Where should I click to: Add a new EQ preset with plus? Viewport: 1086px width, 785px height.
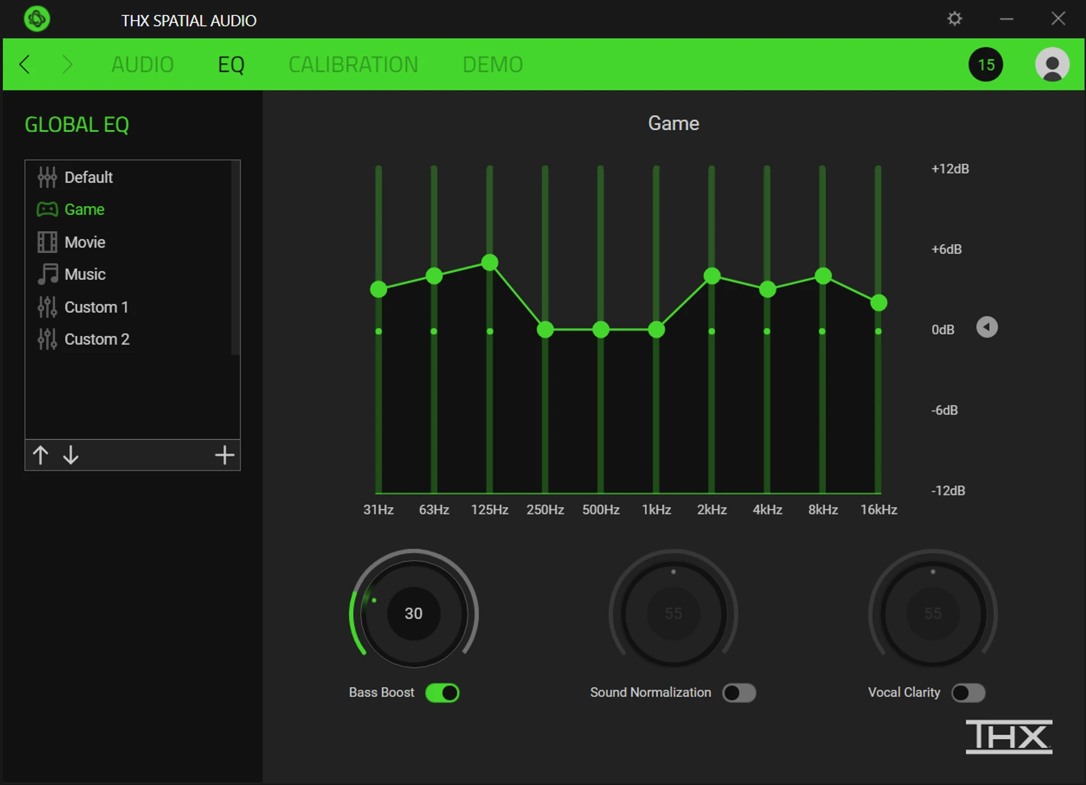(225, 455)
